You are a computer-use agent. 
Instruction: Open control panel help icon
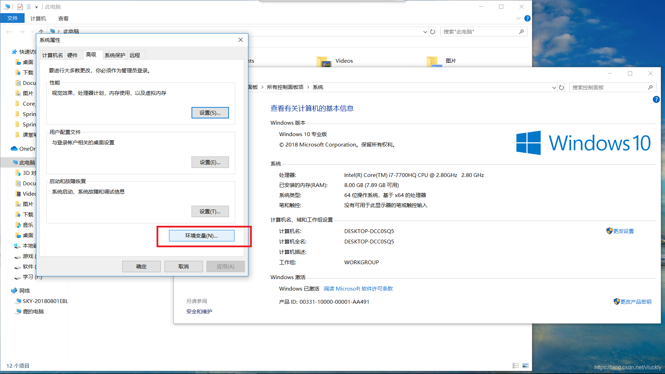[x=656, y=100]
